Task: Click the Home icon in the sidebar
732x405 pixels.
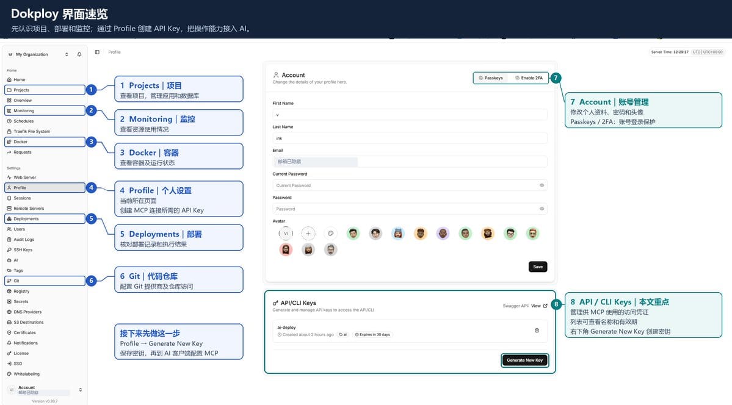Action: click(x=9, y=80)
